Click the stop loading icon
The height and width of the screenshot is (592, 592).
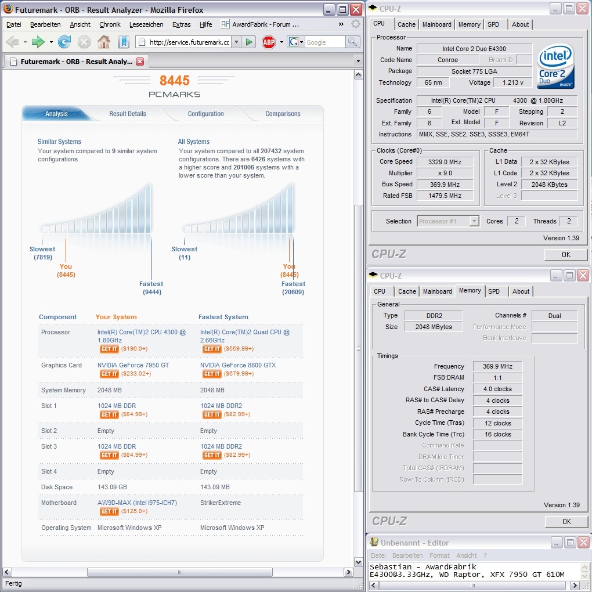[x=84, y=42]
